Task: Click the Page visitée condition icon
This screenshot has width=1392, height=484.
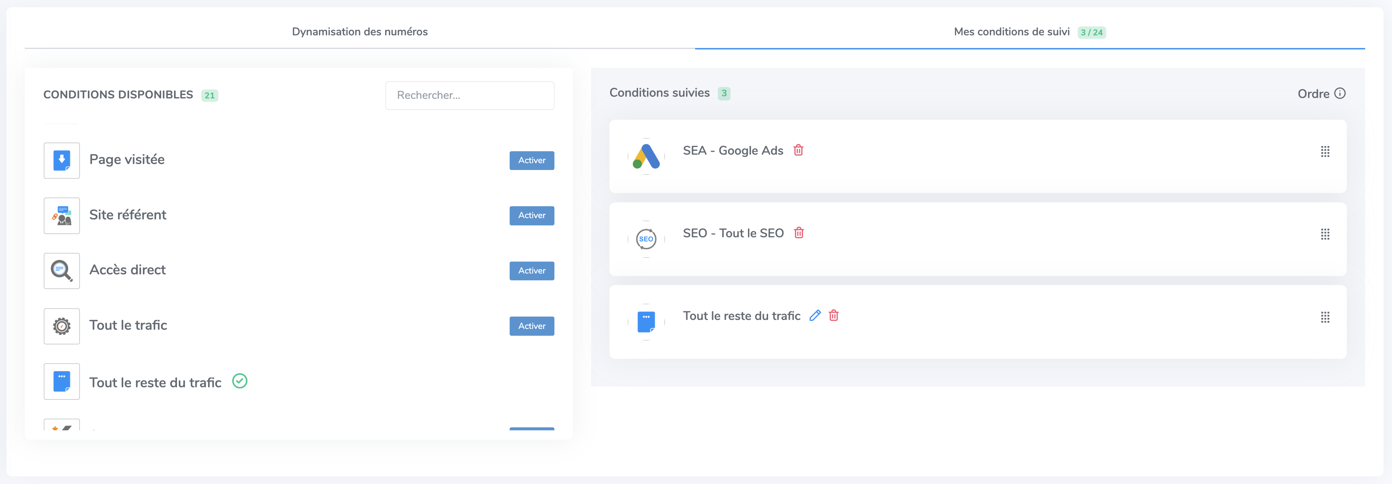Action: point(61,161)
